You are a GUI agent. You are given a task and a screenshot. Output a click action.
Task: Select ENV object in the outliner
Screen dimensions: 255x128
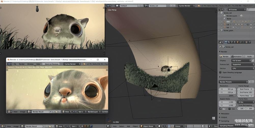[x=228, y=22]
